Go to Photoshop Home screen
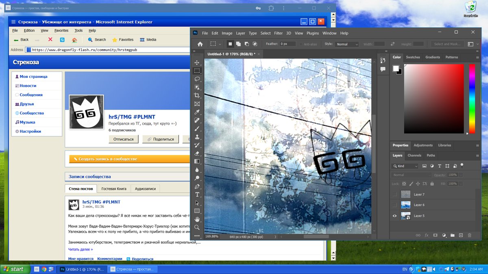 pyautogui.click(x=200, y=44)
